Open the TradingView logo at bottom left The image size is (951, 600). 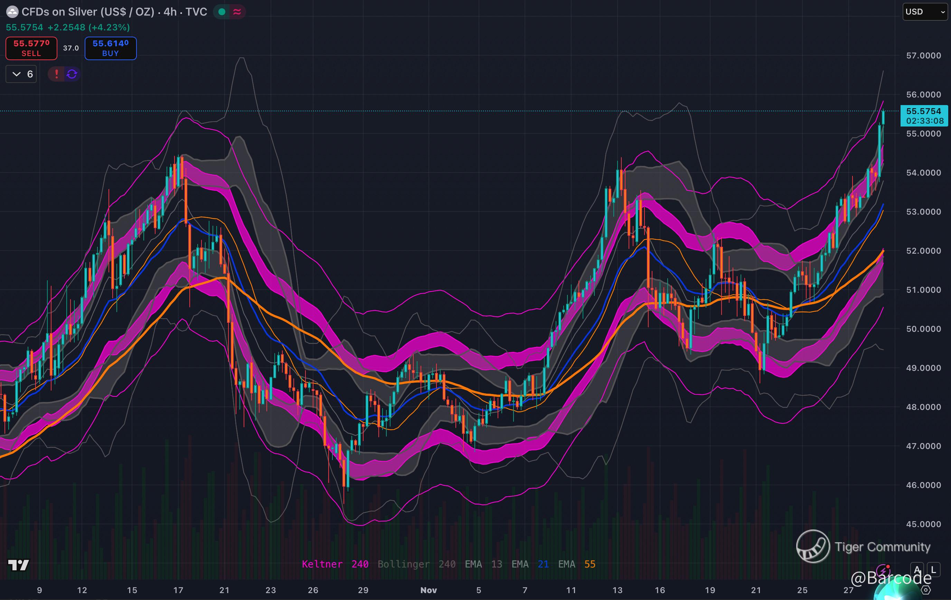(18, 565)
